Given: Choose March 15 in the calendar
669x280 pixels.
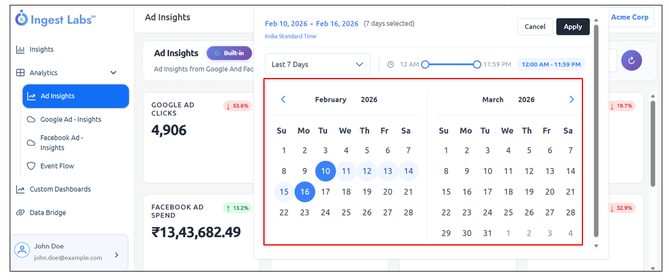Looking at the screenshot, I should click(x=446, y=192).
